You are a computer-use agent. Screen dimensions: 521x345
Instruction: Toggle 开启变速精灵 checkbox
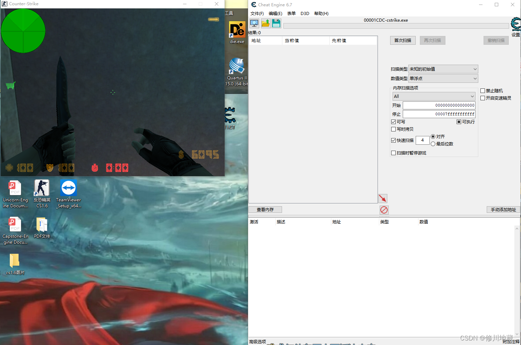click(483, 98)
